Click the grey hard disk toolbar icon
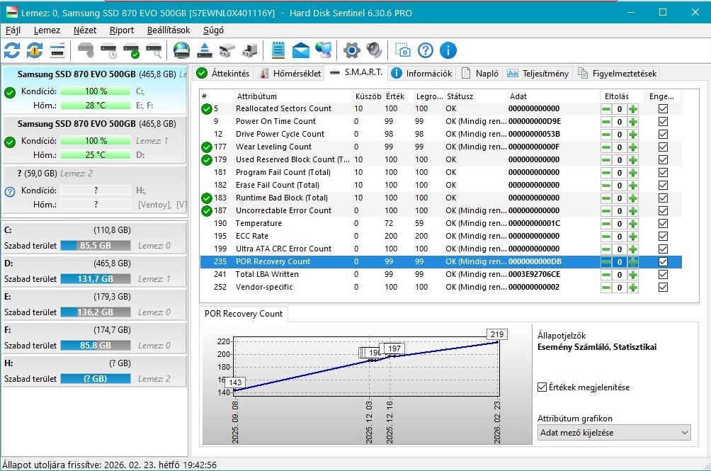711x471 pixels. click(86, 50)
